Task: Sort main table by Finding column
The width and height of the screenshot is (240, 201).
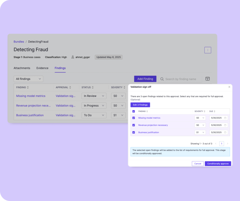Action: click(28, 87)
